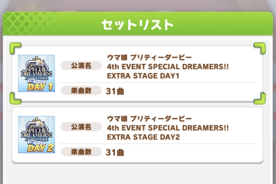Open the DAY 2 event thumbnail
276x184 pixels.
pos(36,134)
